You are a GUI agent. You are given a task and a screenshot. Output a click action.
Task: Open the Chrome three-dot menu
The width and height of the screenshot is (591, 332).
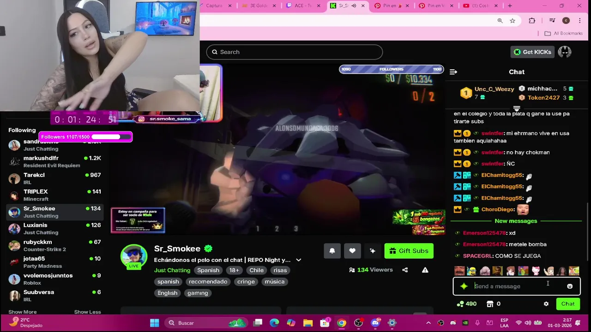pos(580,21)
